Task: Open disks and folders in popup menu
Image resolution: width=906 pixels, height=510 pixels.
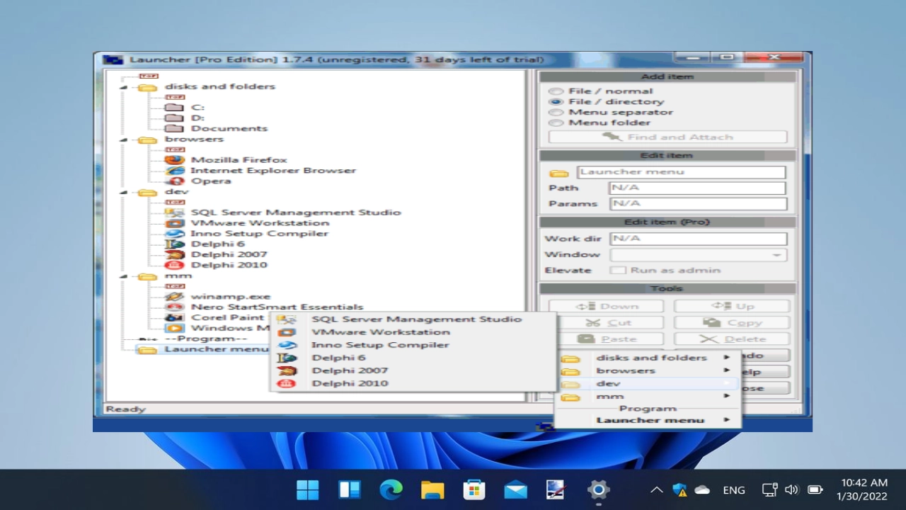Action: pyautogui.click(x=648, y=358)
